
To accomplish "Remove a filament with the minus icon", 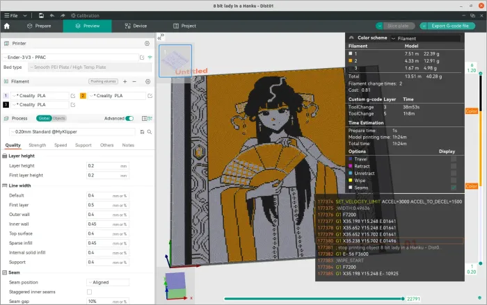I will point(134,81).
